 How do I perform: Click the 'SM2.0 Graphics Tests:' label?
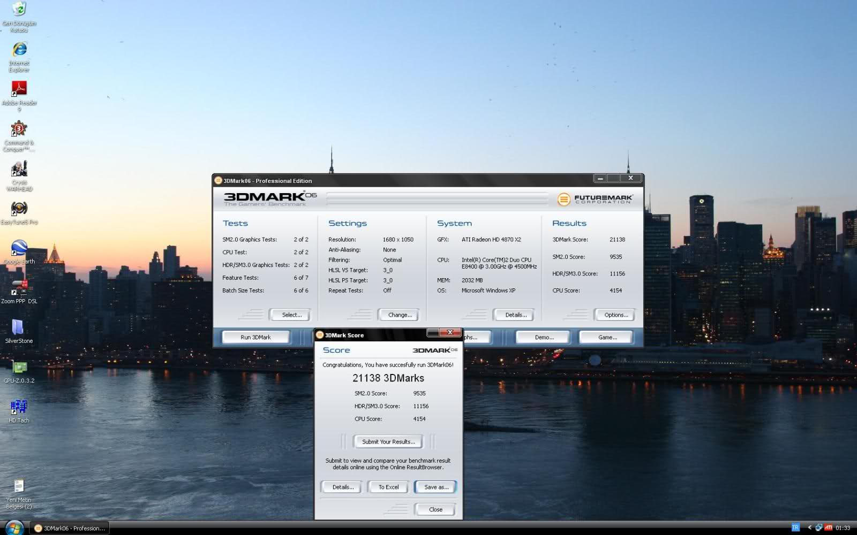click(x=249, y=240)
